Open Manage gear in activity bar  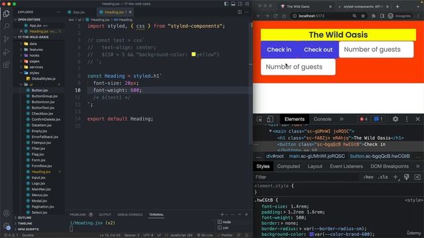pos(6,226)
